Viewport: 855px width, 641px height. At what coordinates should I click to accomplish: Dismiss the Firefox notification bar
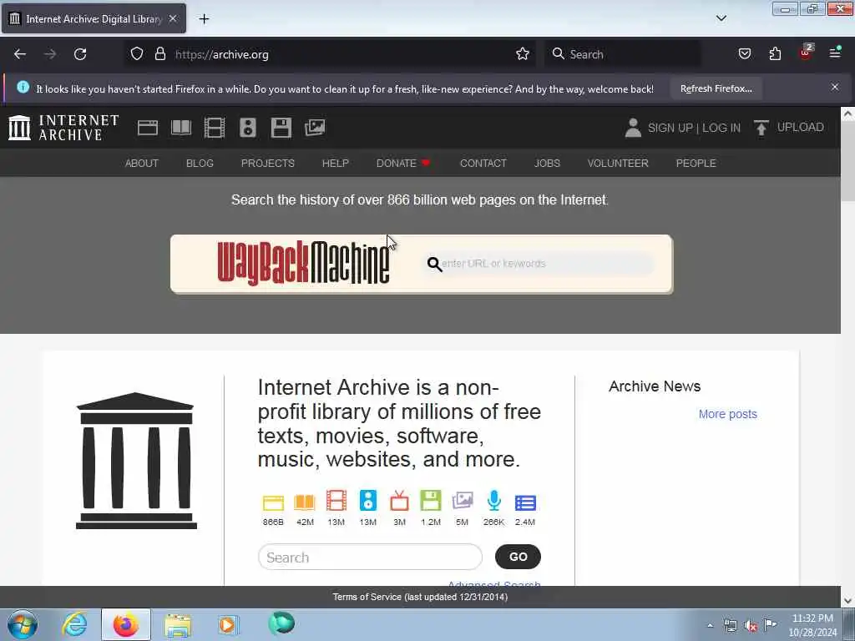click(x=835, y=87)
